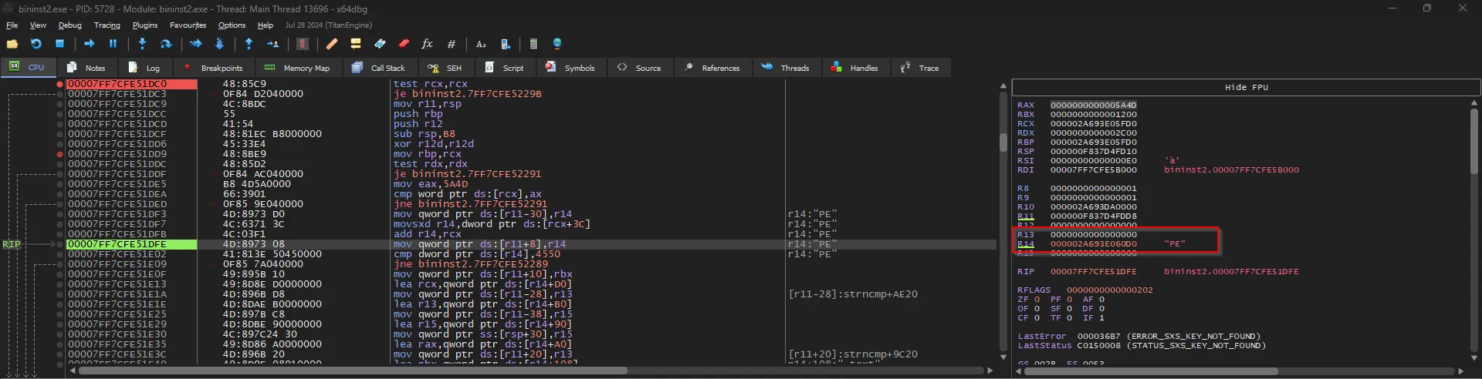The width and height of the screenshot is (1482, 379).
Task: Switch to the Call Stack tab
Action: 378,68
